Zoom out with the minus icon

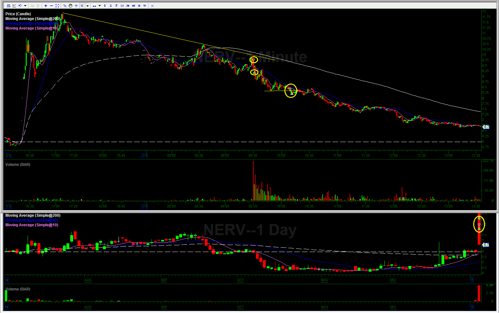51,6
